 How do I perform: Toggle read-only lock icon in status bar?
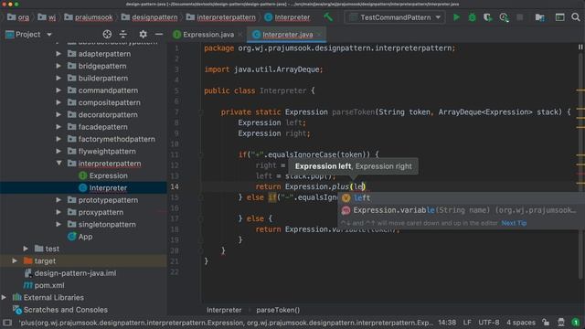tap(546, 323)
